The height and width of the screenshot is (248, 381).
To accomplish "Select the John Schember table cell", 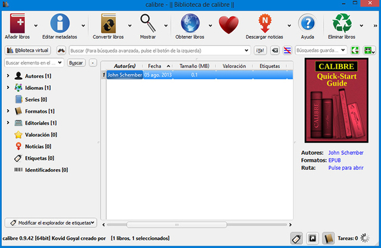I will 124,75.
